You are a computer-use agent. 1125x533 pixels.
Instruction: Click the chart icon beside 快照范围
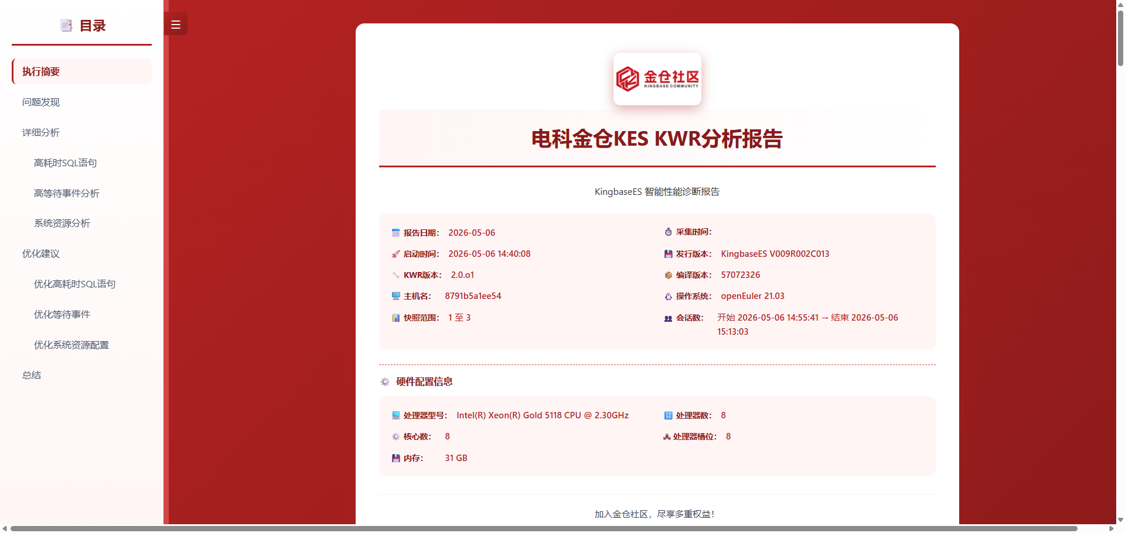(396, 318)
